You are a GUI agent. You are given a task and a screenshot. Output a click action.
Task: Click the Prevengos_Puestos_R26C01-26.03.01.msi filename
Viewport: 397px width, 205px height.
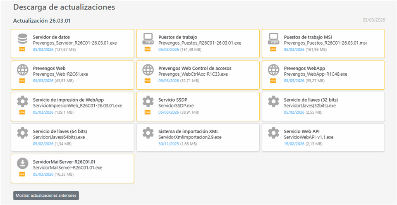[325, 43]
